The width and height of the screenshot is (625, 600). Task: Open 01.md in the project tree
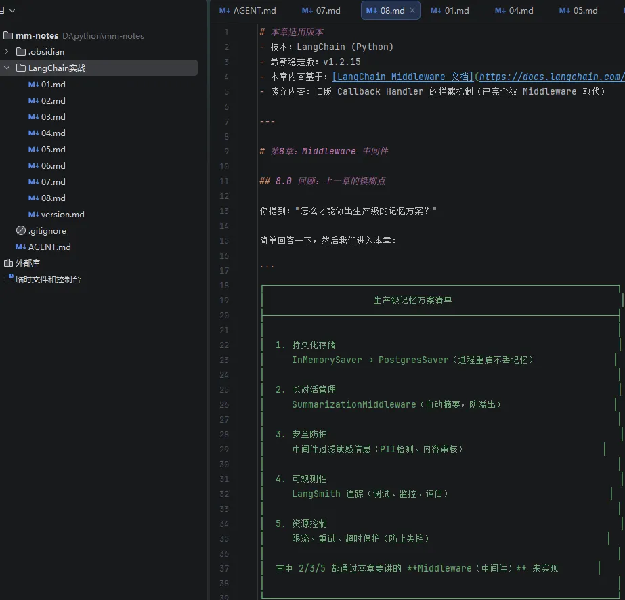click(x=53, y=85)
